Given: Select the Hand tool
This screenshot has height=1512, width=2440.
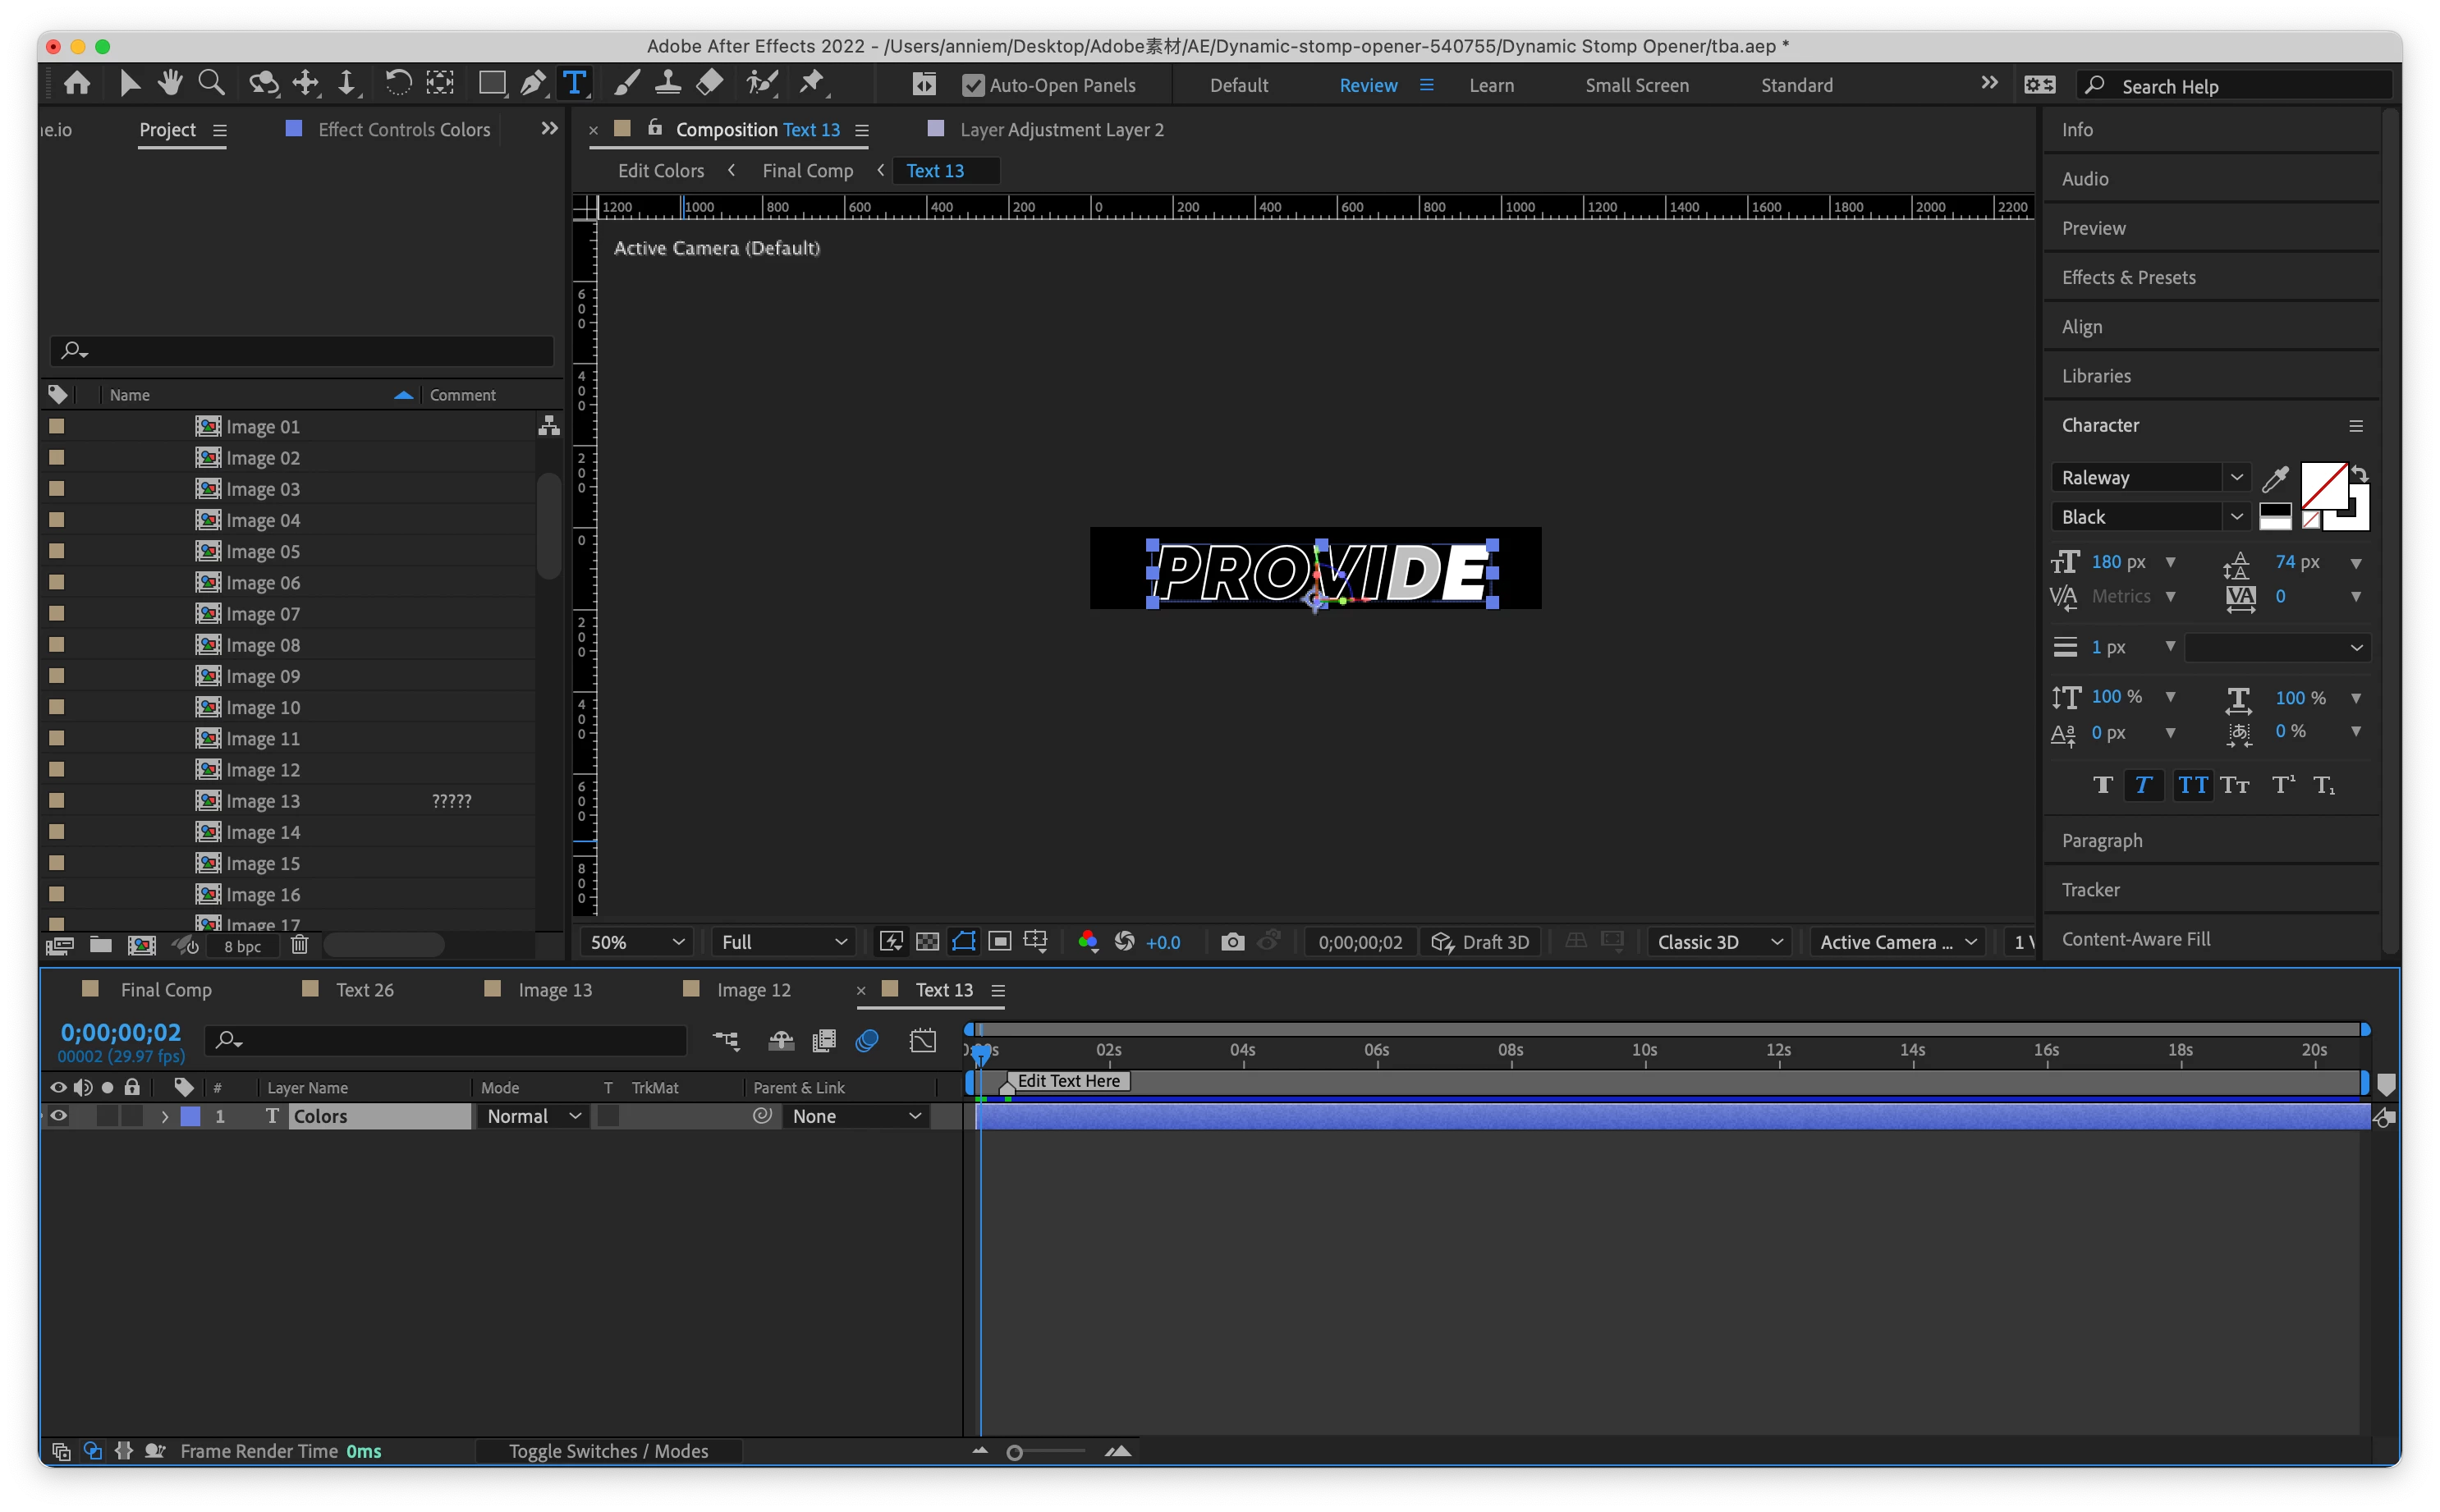Looking at the screenshot, I should coord(170,83).
